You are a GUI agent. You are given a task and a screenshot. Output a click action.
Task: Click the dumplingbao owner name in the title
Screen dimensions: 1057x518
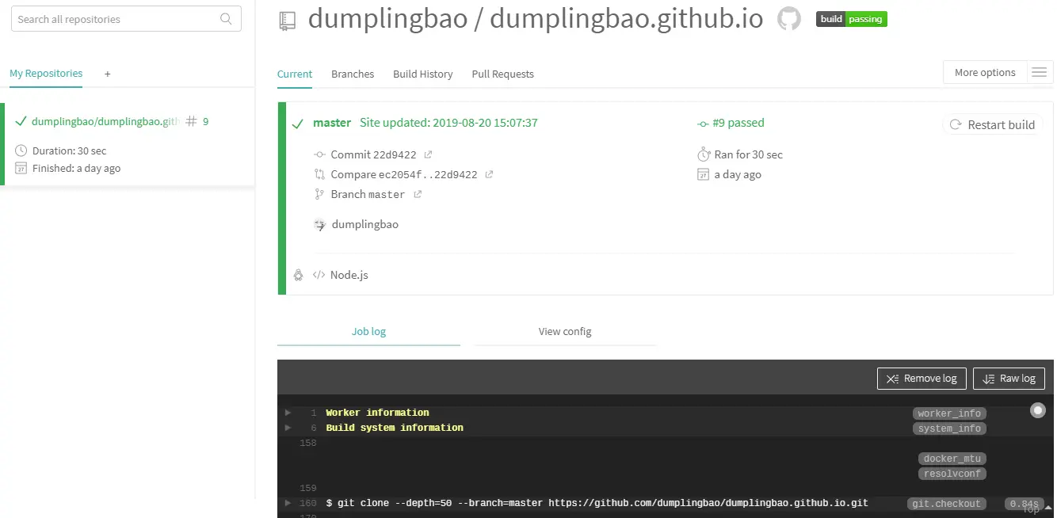tap(387, 18)
